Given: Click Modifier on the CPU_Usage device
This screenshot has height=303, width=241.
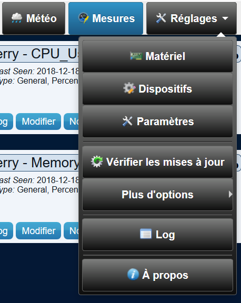Looking at the screenshot, I should [x=38, y=122].
